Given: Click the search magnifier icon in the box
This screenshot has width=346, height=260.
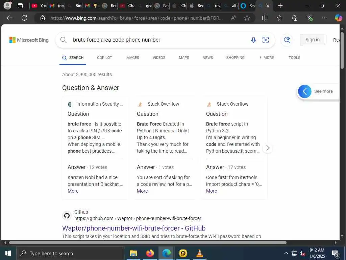Looking at the screenshot, I should click(x=63, y=40).
